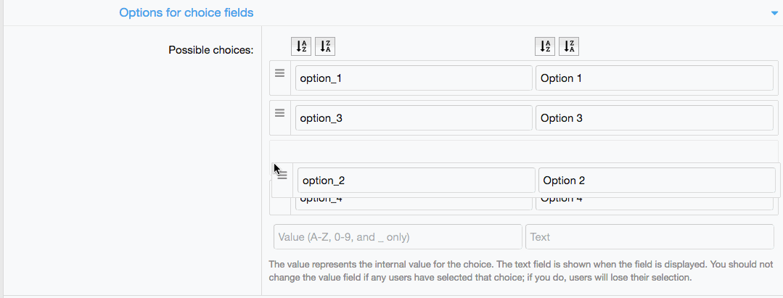Focus the option_3 value field

pyautogui.click(x=414, y=118)
